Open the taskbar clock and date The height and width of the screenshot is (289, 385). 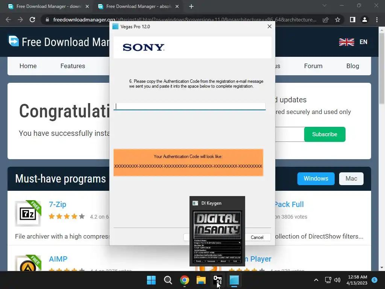[357, 280]
